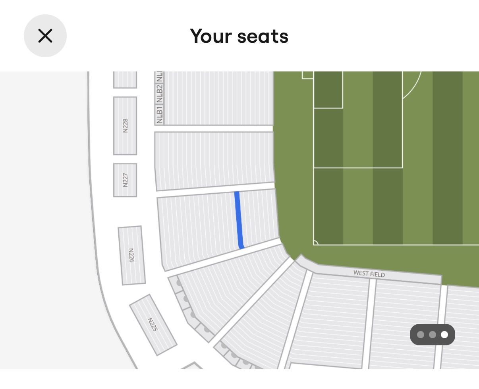Viewport: 479px width, 389px height.
Task: Tap the NLB2 box label
Action: (x=159, y=94)
